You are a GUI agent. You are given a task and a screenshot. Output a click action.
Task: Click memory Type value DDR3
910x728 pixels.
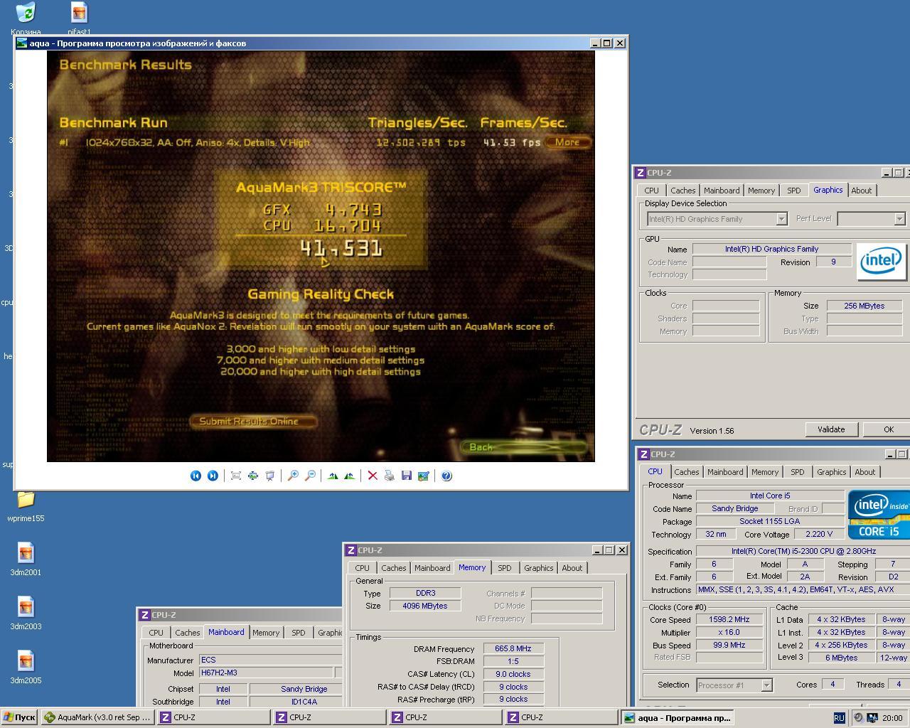pos(425,593)
